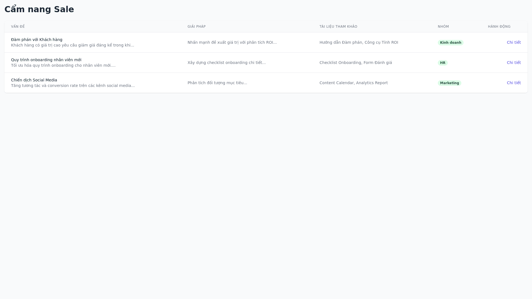Click the ROI analysis solution text
The height and width of the screenshot is (299, 532).
click(x=232, y=42)
